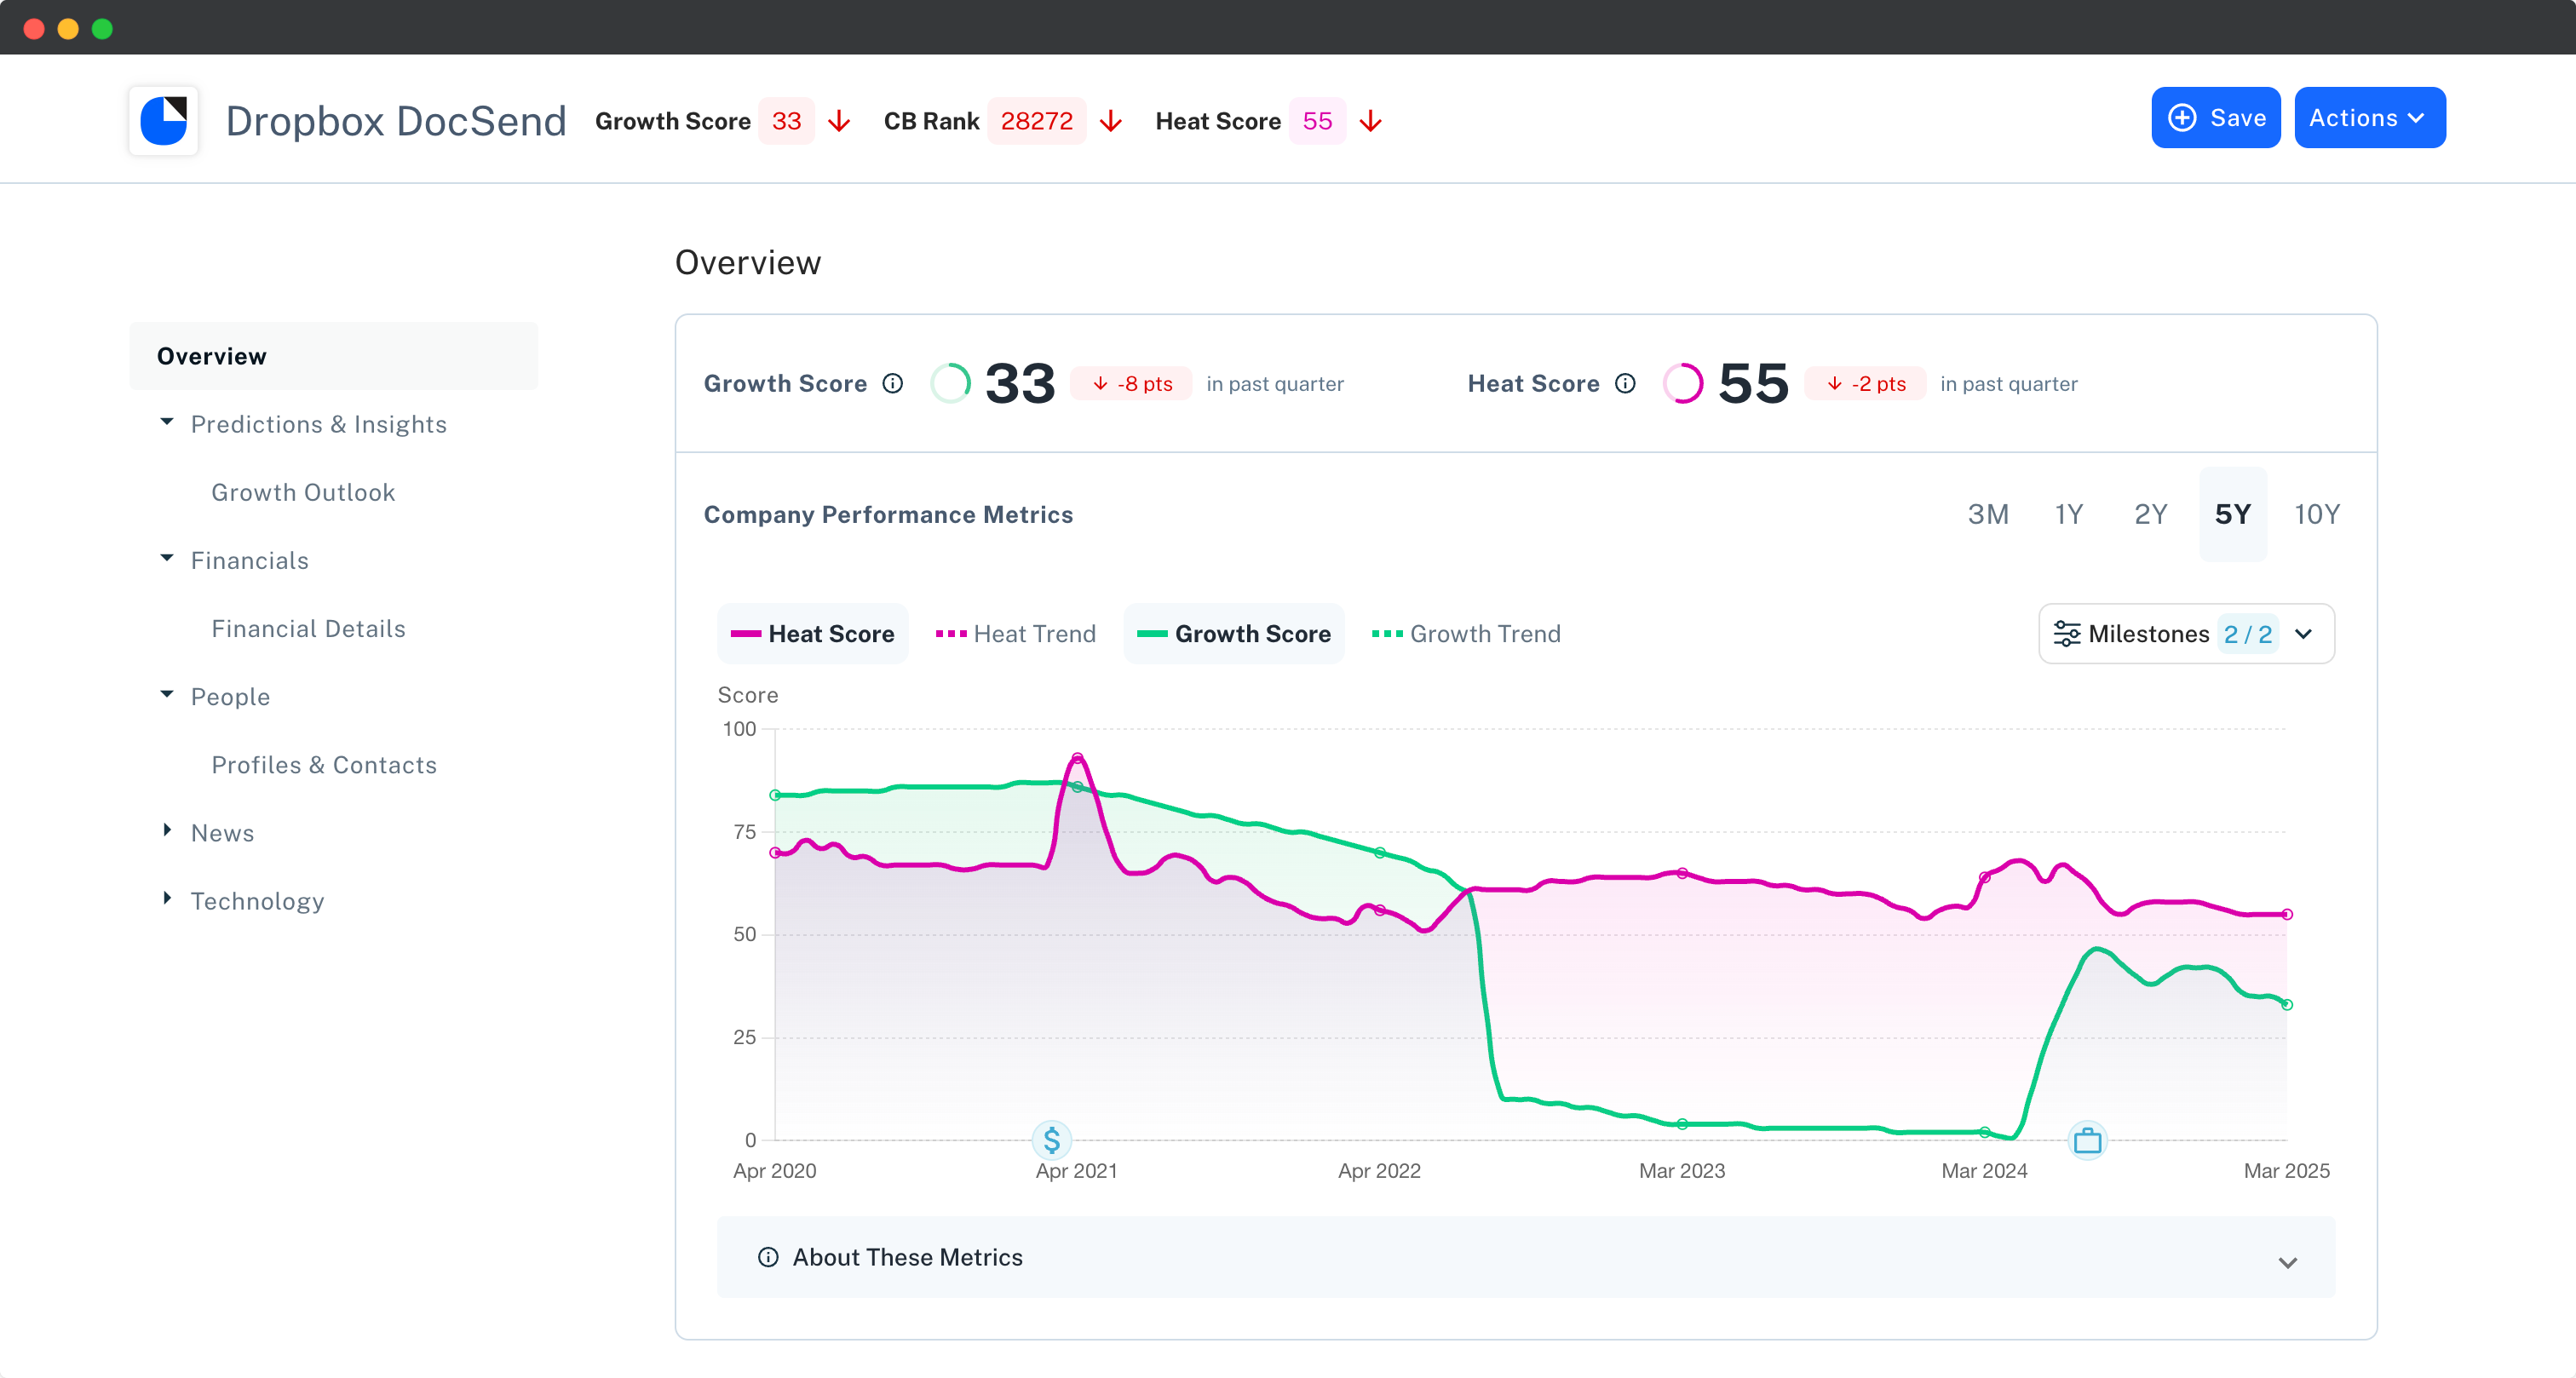This screenshot has width=2576, height=1378.
Task: Click the Dropbox DocSend company logo
Action: click(163, 119)
